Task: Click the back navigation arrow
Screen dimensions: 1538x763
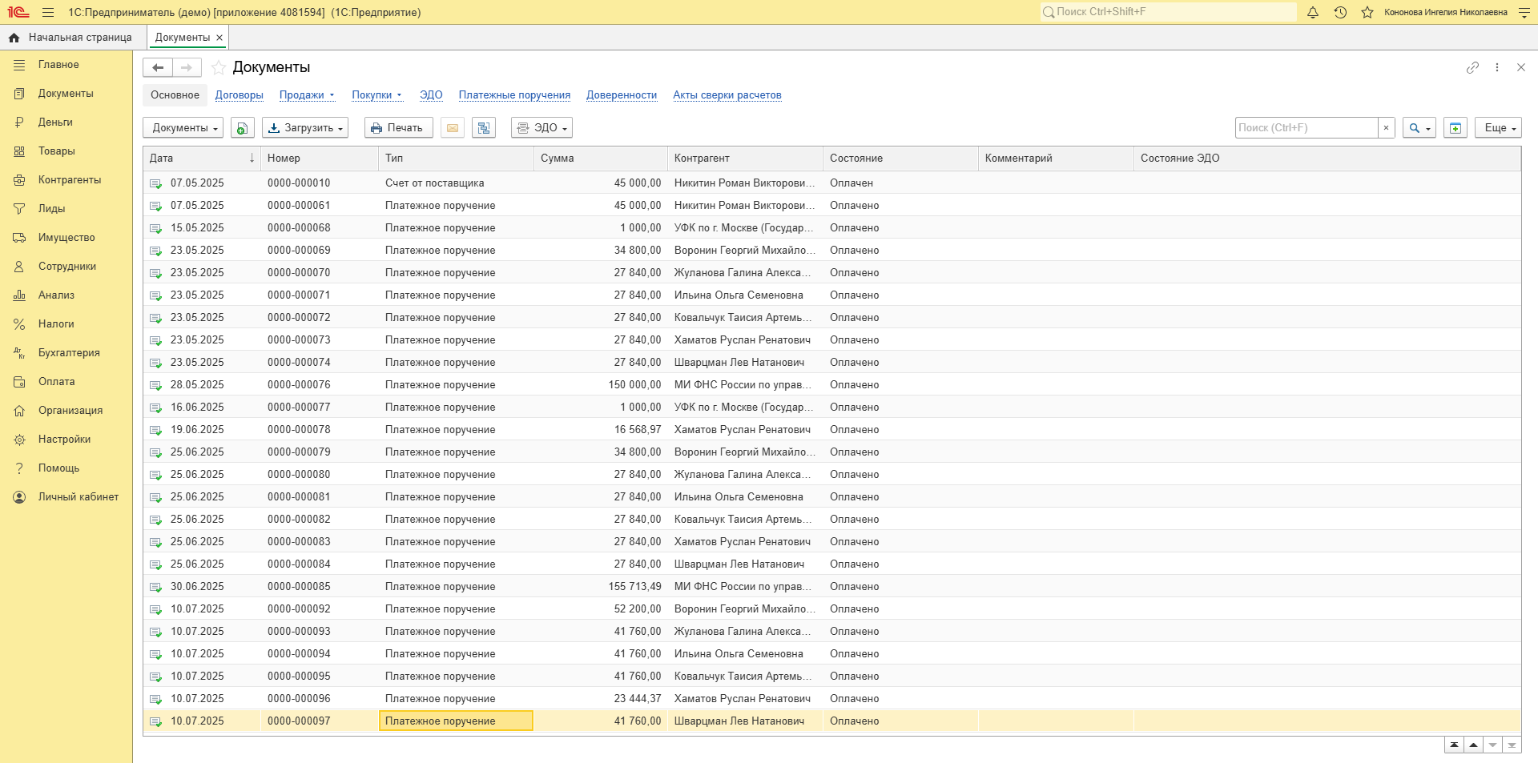Action: click(158, 67)
